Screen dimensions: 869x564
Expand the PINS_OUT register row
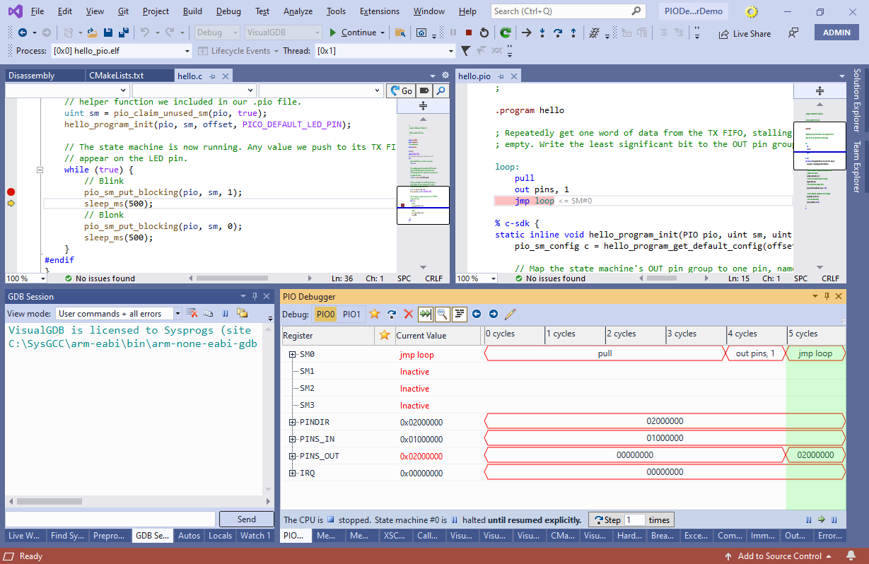(293, 456)
